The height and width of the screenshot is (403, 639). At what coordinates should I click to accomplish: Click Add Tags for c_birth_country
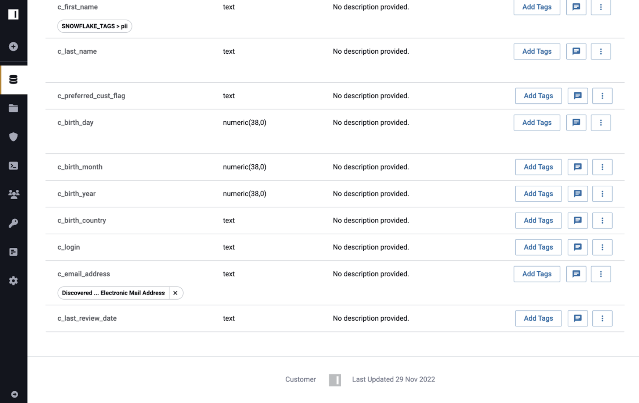click(x=538, y=221)
